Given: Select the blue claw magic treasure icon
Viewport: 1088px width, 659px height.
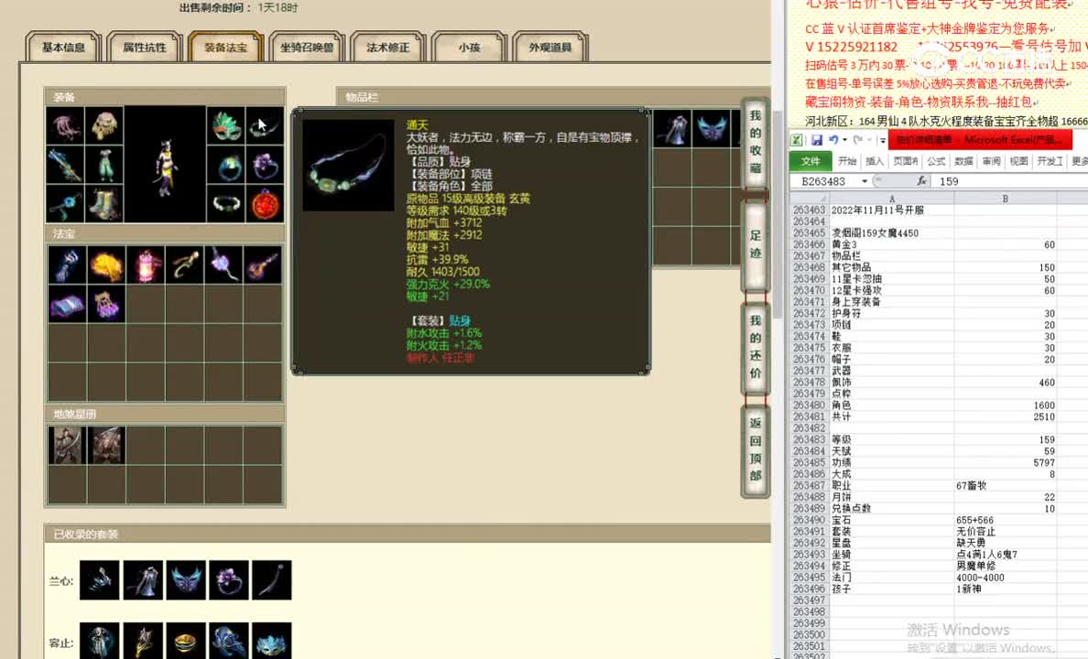Looking at the screenshot, I should [67, 265].
